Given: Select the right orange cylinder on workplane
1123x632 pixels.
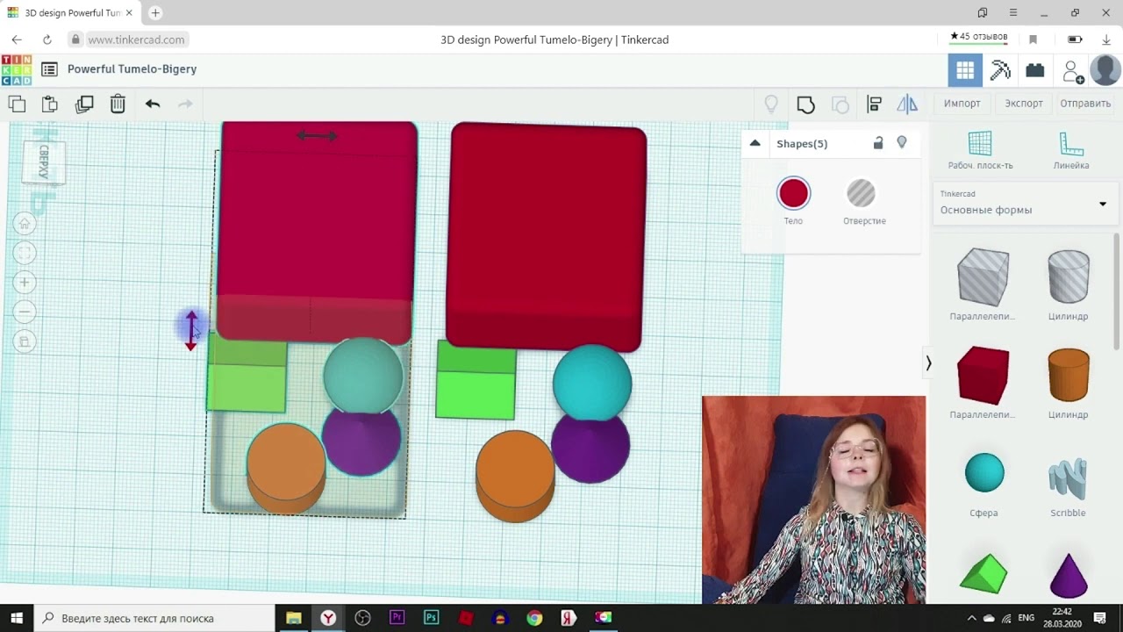Looking at the screenshot, I should (514, 476).
